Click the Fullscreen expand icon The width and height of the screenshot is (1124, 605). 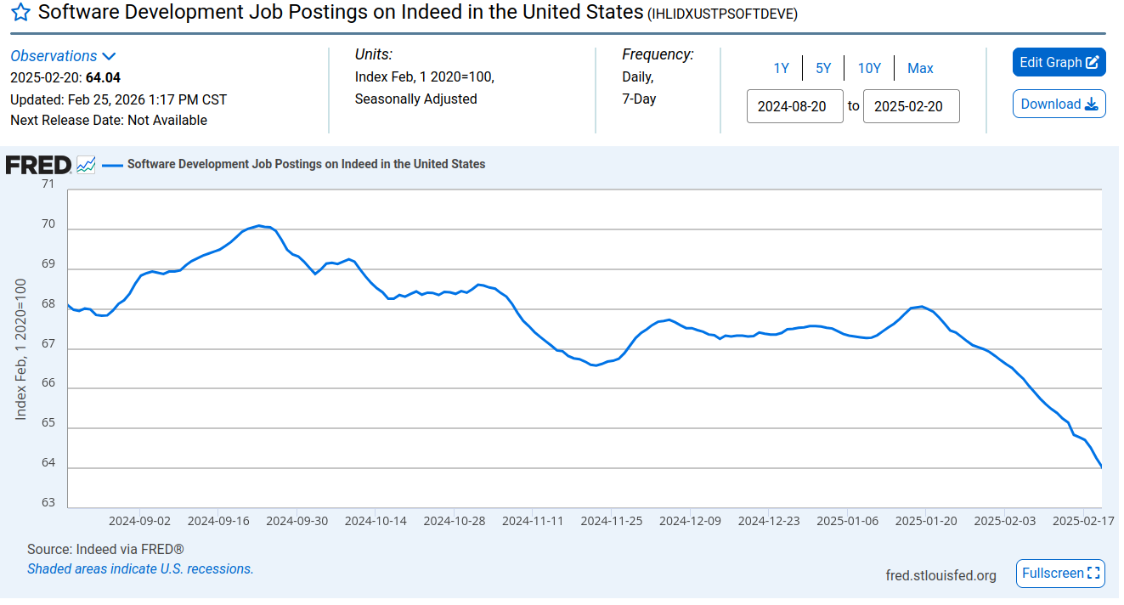tap(1093, 574)
